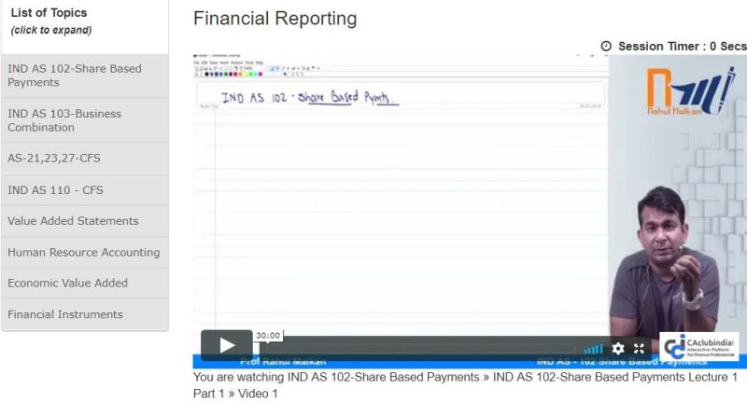The height and width of the screenshot is (402, 747).
Task: Choose the Economic Value Added topic
Action: 84,283
